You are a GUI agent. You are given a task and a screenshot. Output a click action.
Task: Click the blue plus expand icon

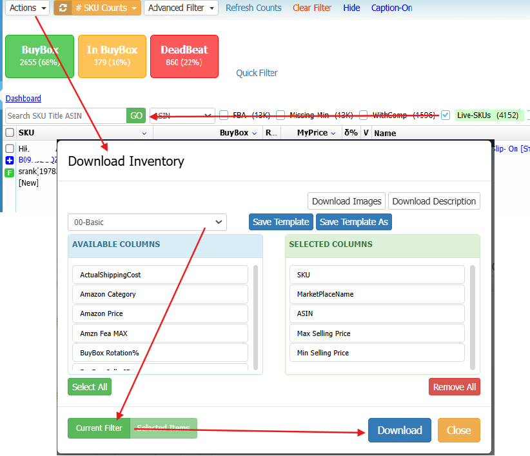click(x=10, y=160)
